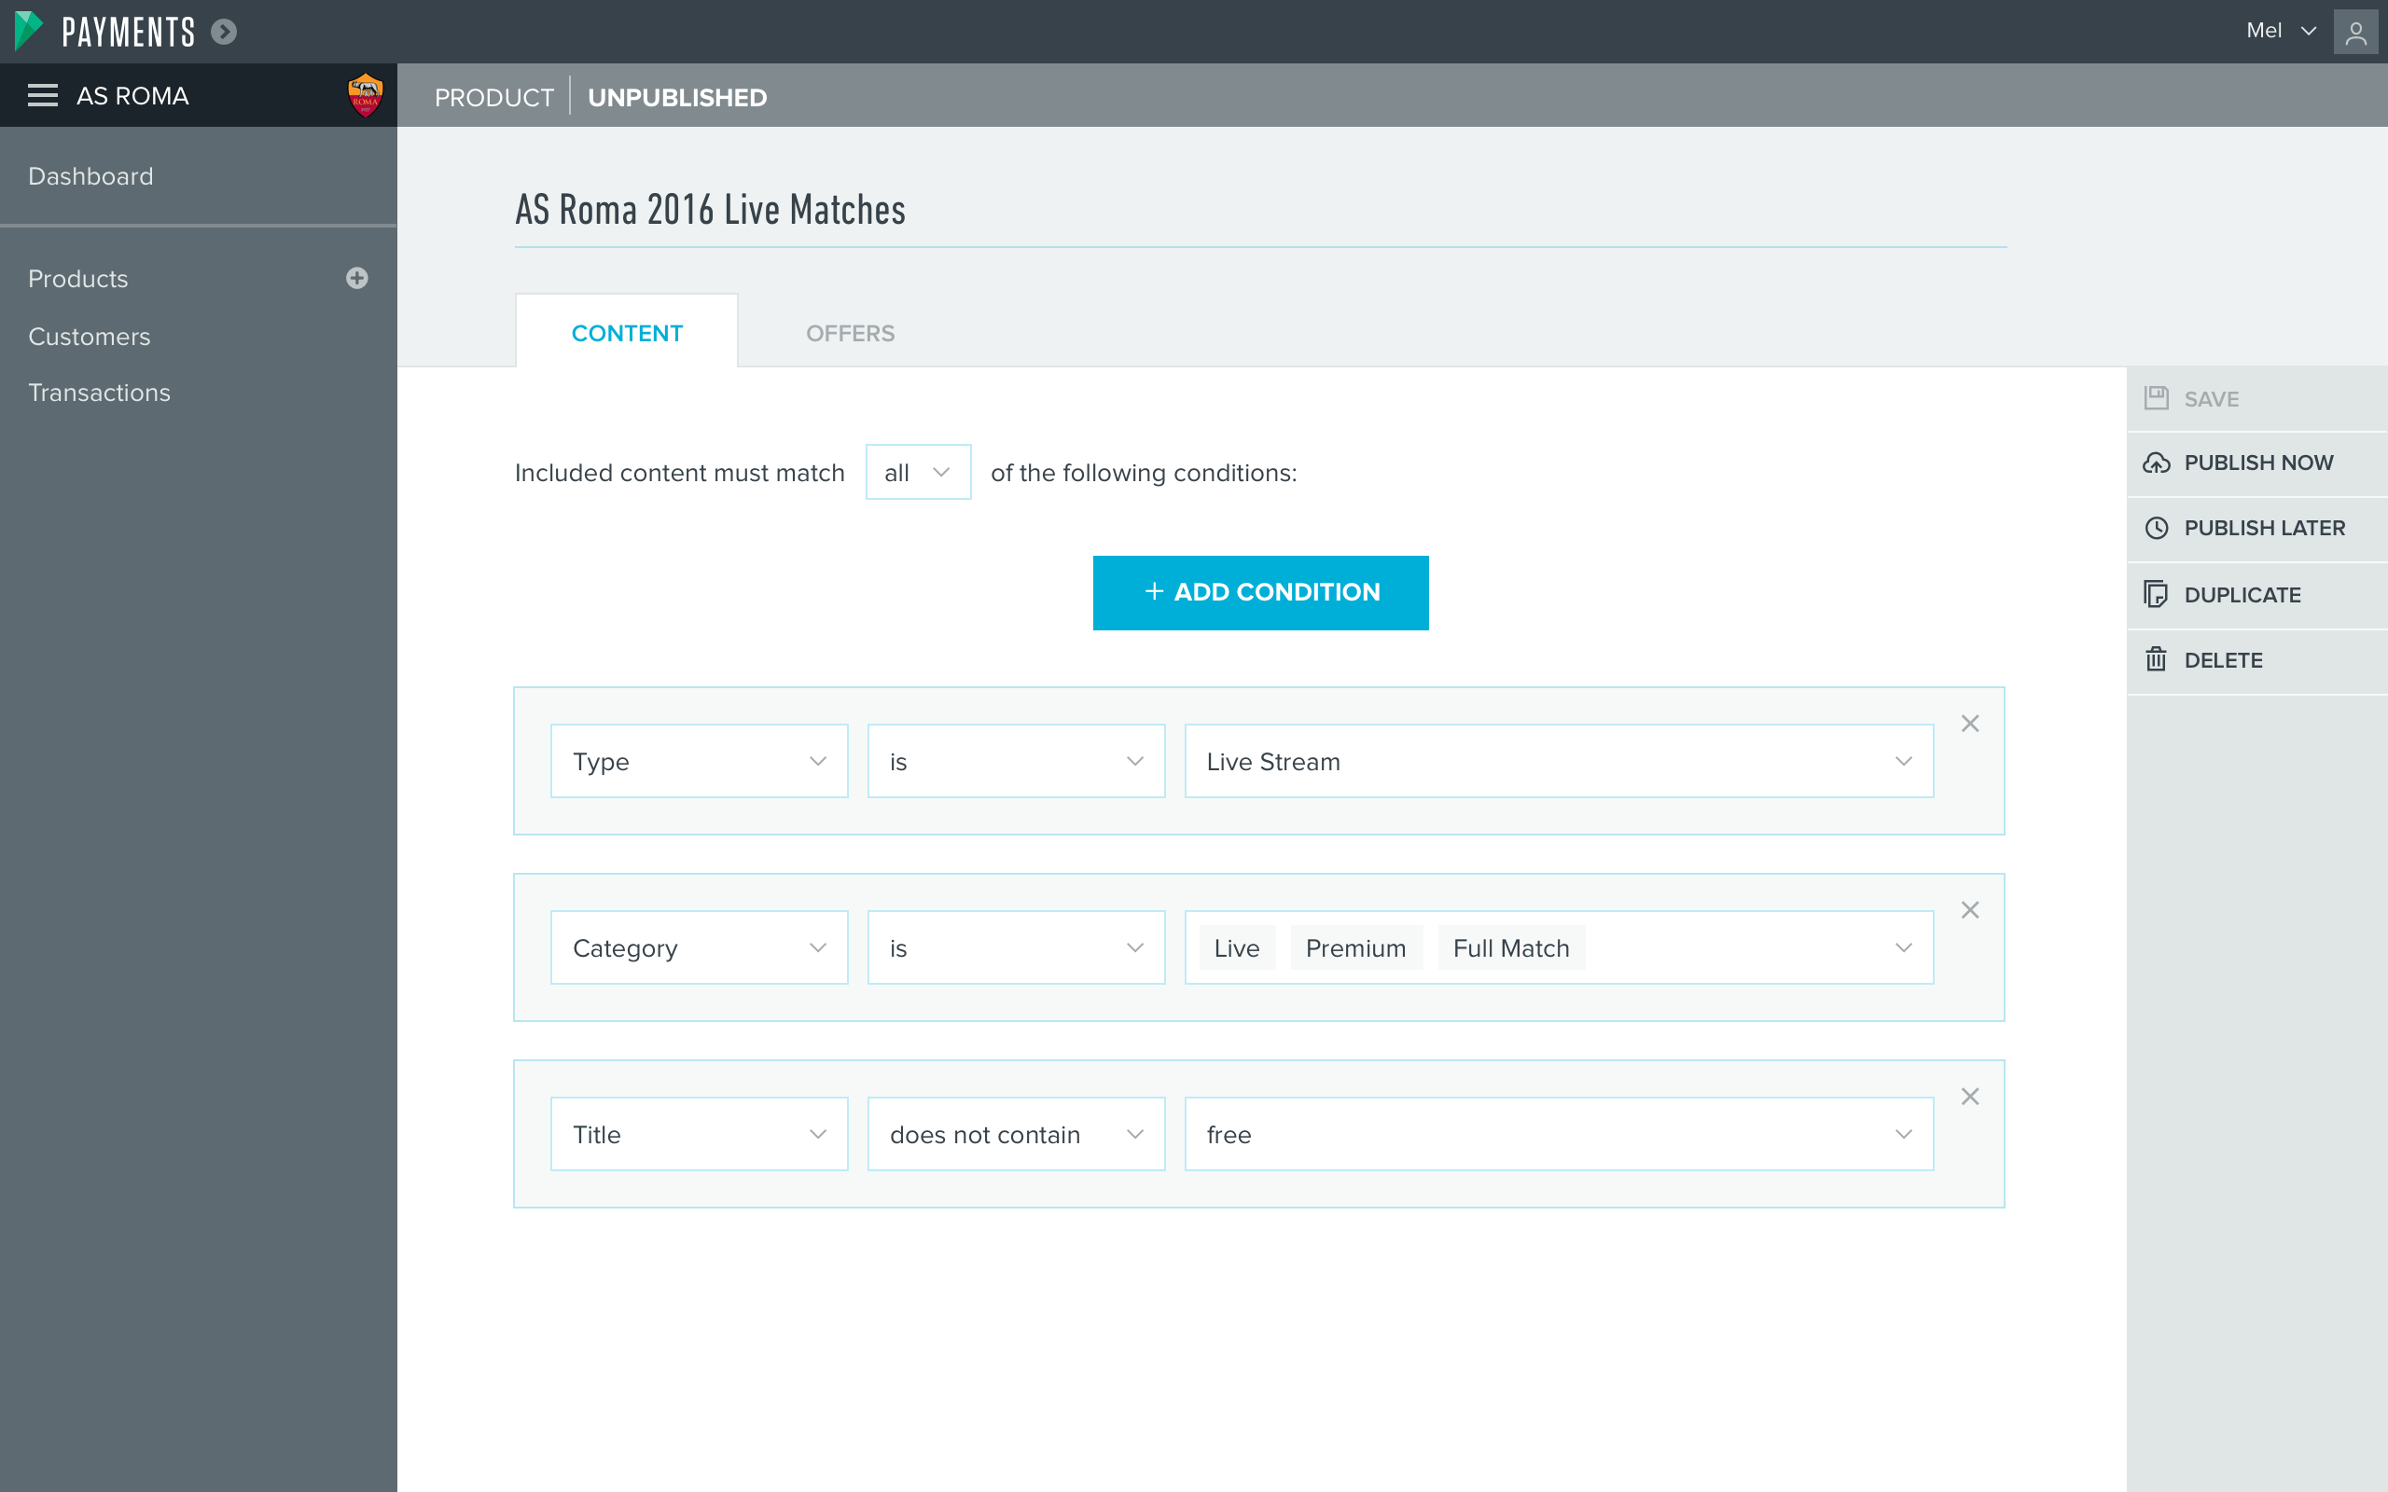Click the PRODUCT breadcrumb link
The height and width of the screenshot is (1492, 2388).
[493, 97]
